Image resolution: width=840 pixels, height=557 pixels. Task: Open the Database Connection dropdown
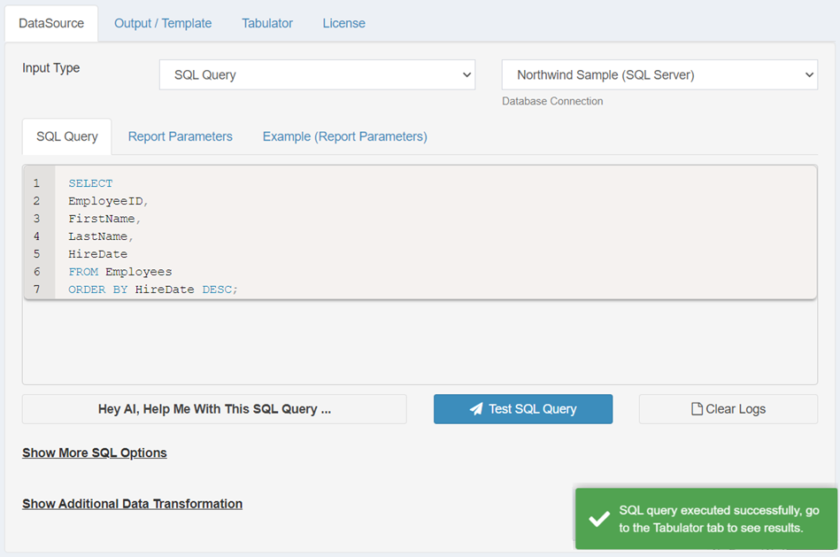(x=659, y=74)
